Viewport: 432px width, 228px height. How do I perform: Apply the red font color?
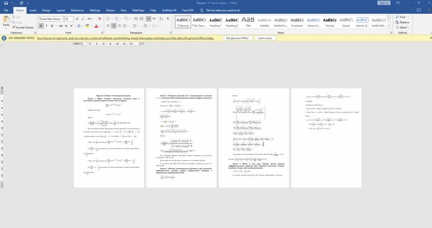[96, 26]
